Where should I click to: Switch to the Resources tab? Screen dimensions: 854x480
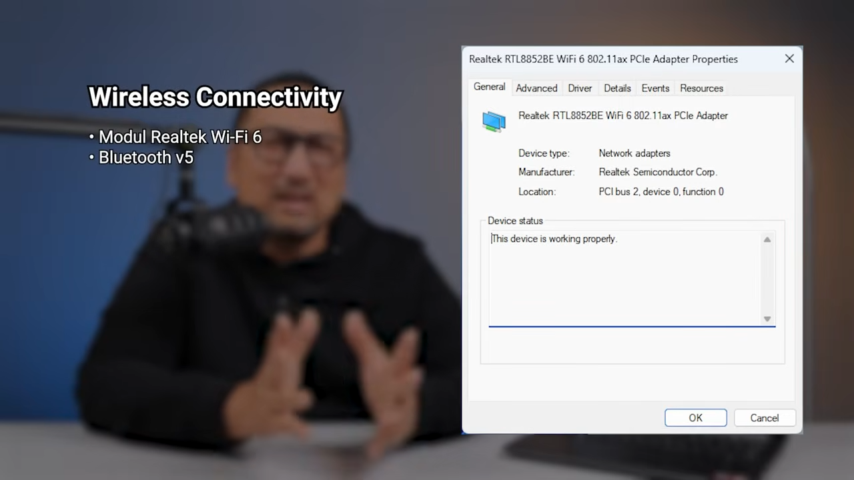coord(701,88)
